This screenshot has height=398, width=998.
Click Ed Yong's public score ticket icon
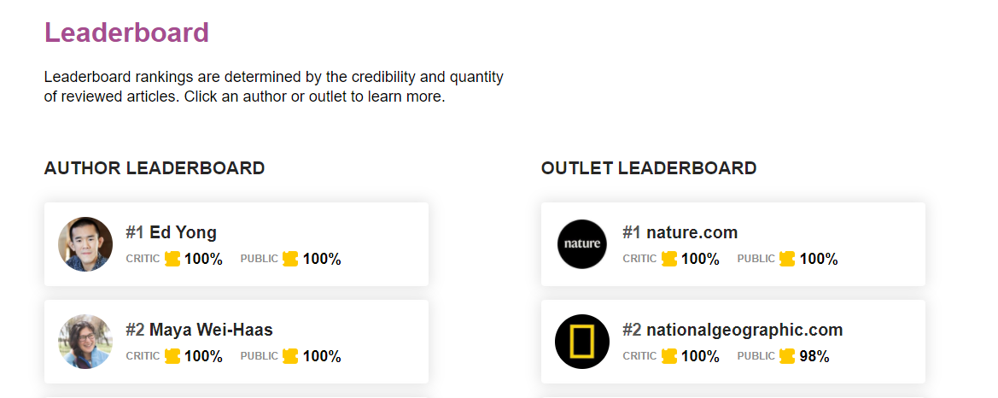click(290, 259)
